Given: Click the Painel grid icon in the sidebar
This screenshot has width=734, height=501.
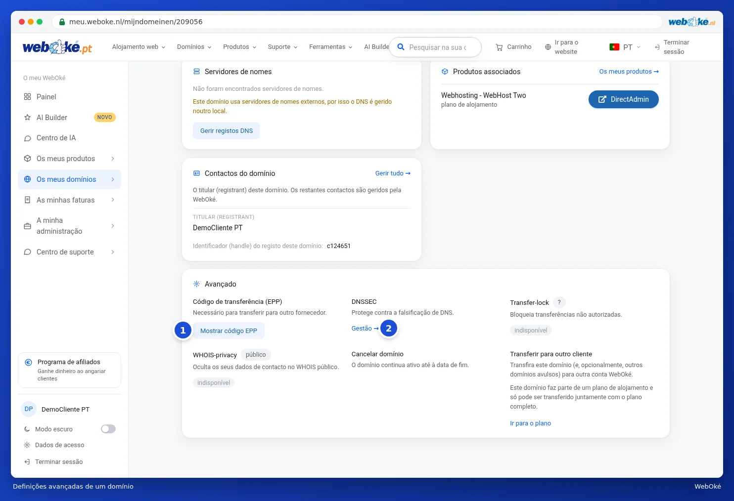Looking at the screenshot, I should (x=27, y=97).
